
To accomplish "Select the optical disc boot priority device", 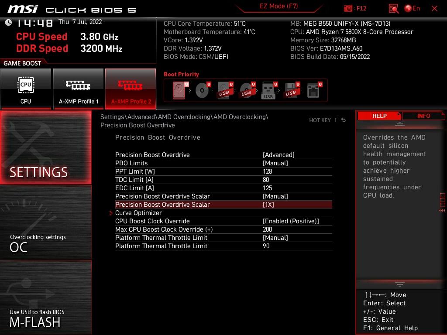I will [x=203, y=90].
